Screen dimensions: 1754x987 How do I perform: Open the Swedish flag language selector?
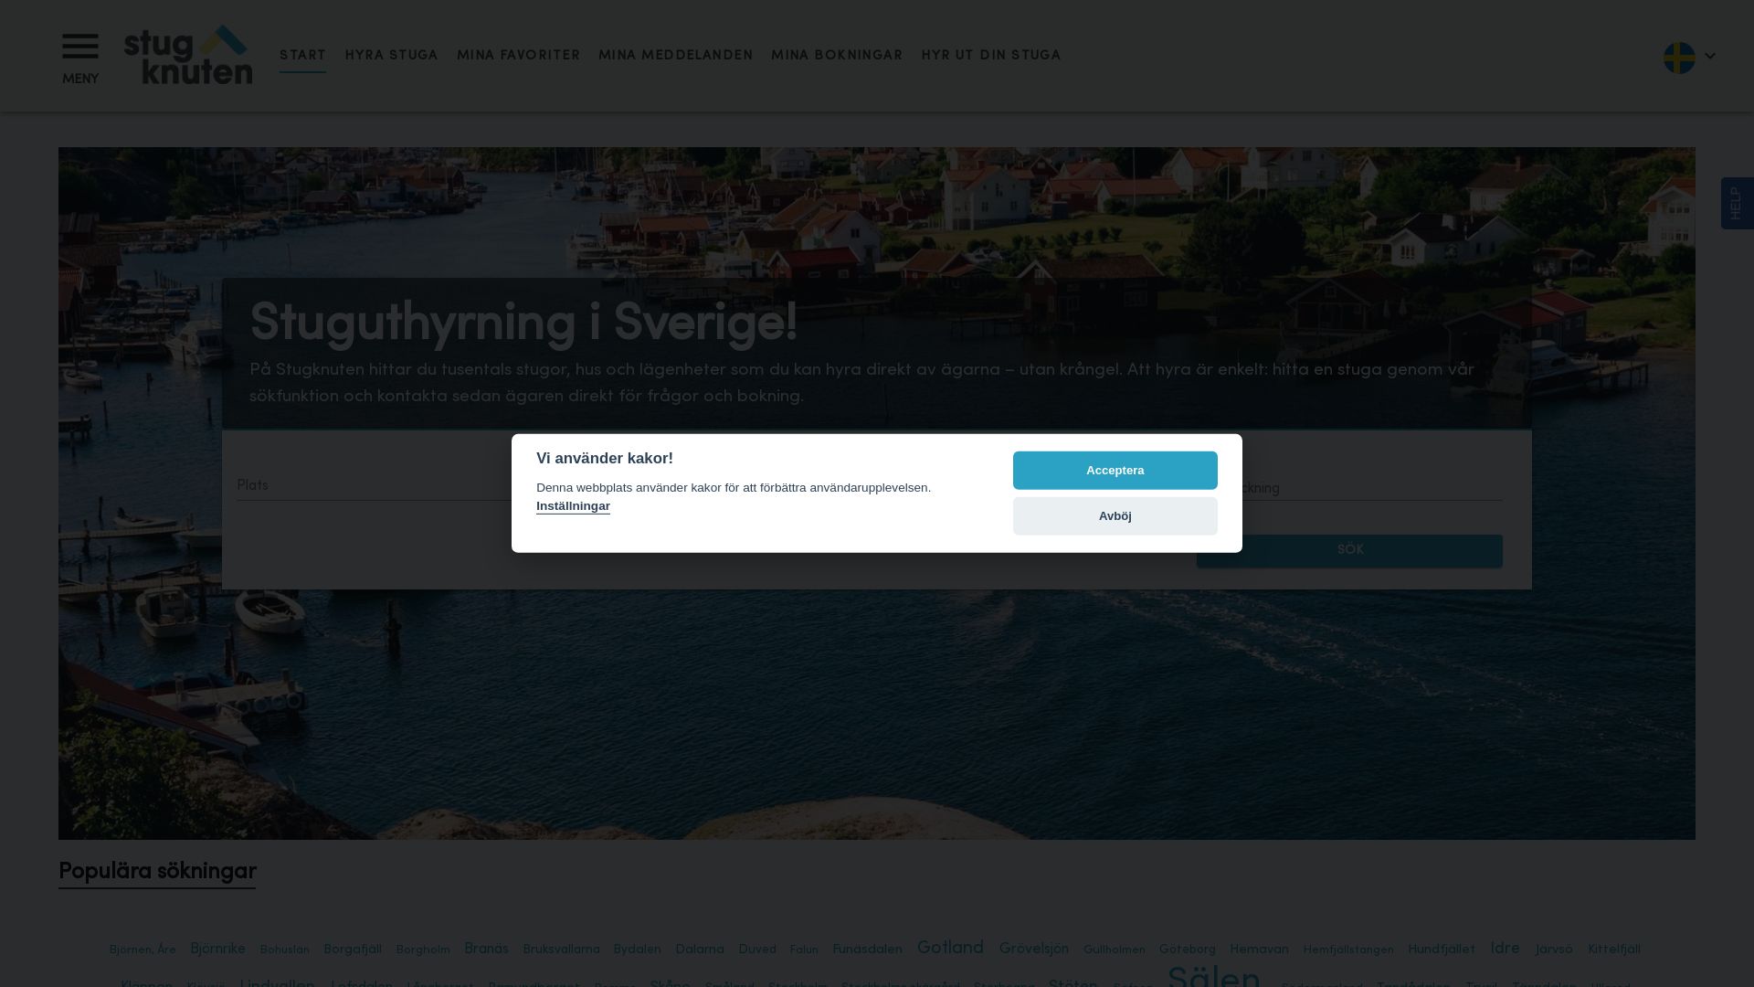tap(1689, 58)
